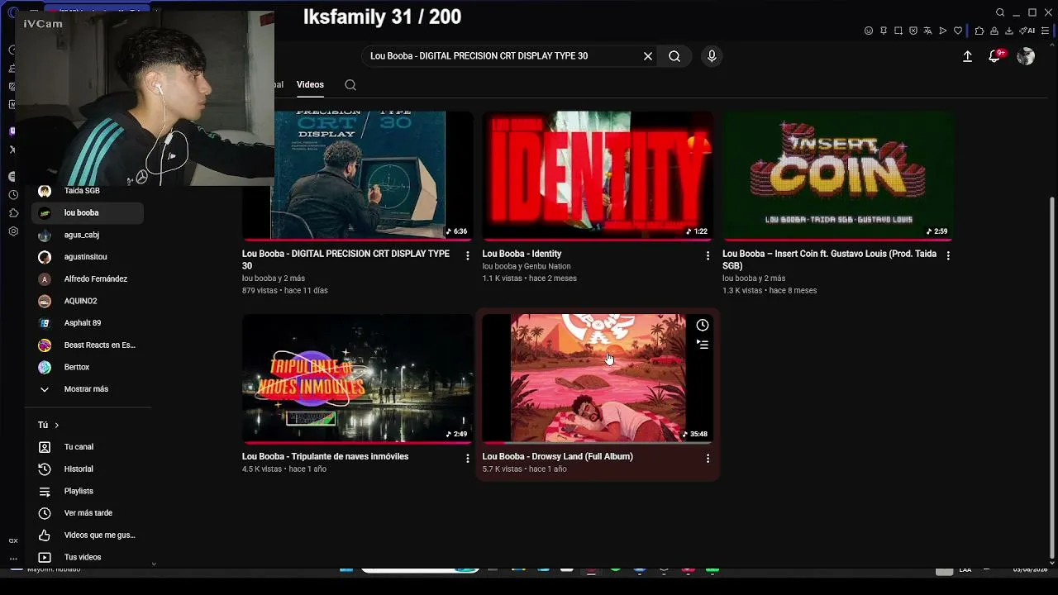This screenshot has height=595, width=1058.
Task: Open title Lou Booba - Tripulante de naves inmóviles
Action: 325,456
